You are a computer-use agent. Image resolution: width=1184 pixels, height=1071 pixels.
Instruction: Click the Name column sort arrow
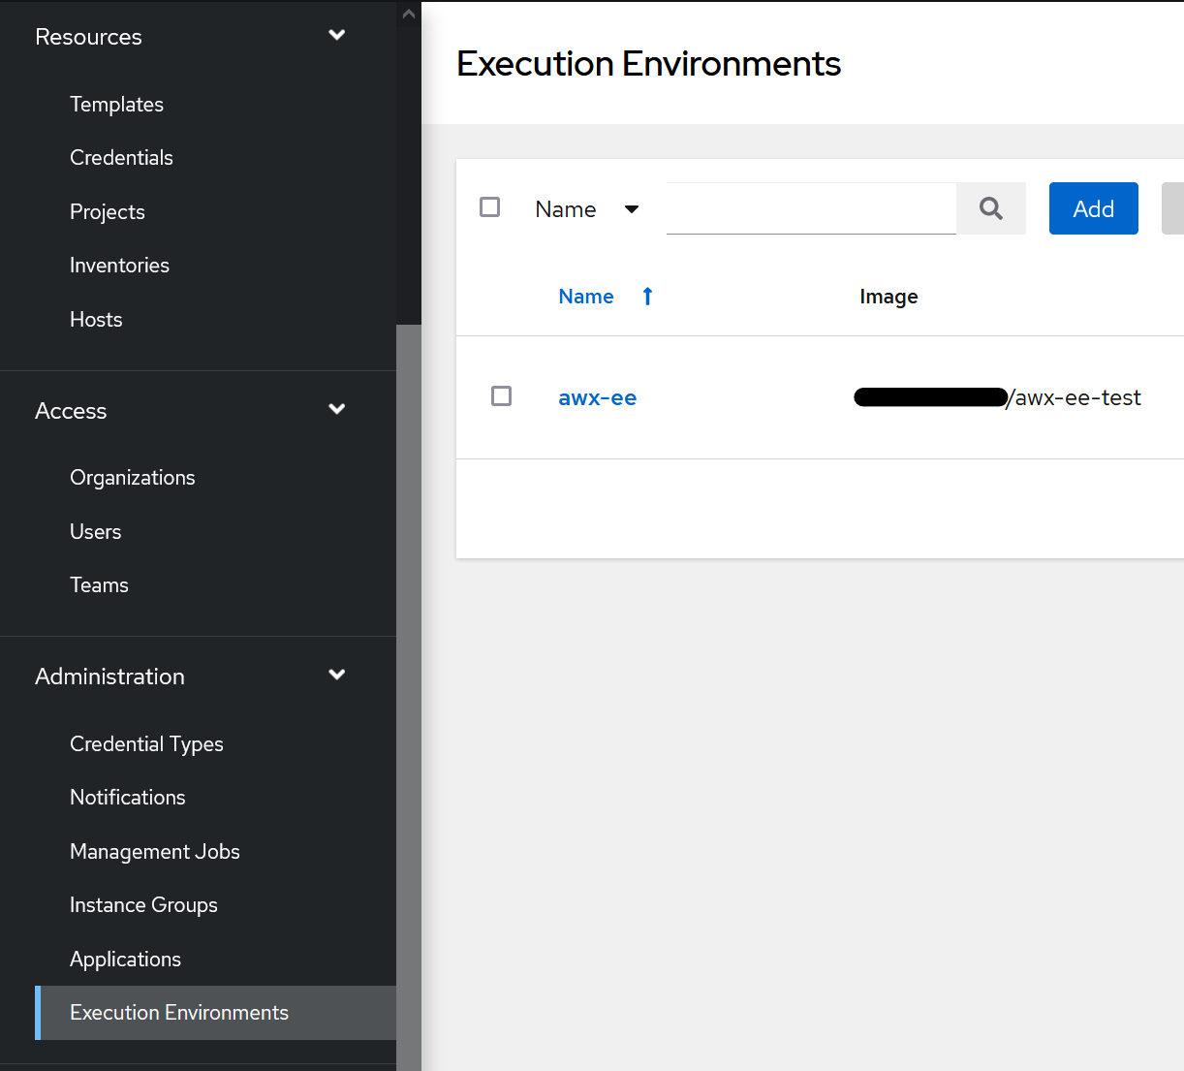[x=647, y=297]
